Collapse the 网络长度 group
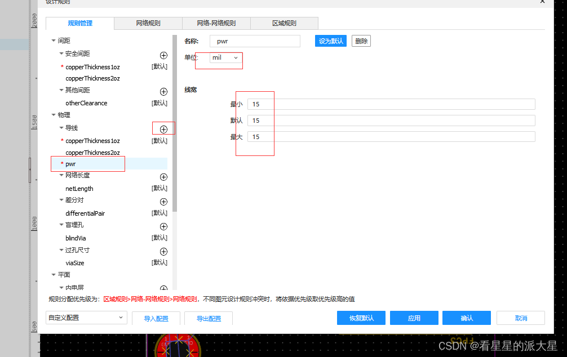 point(61,175)
